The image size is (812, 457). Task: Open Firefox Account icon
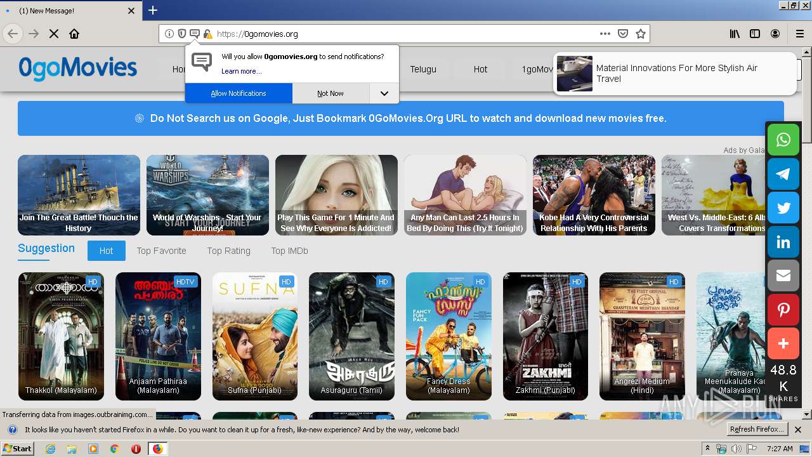click(x=775, y=34)
